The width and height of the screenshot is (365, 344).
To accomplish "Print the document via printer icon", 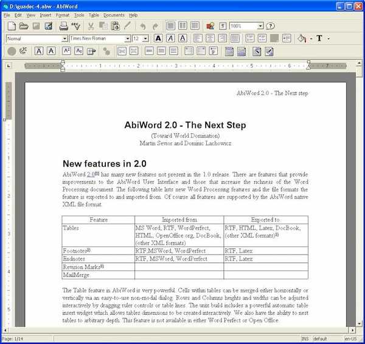I will (x=63, y=26).
